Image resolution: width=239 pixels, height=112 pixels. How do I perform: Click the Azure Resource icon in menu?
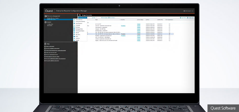pyautogui.click(x=74, y=24)
